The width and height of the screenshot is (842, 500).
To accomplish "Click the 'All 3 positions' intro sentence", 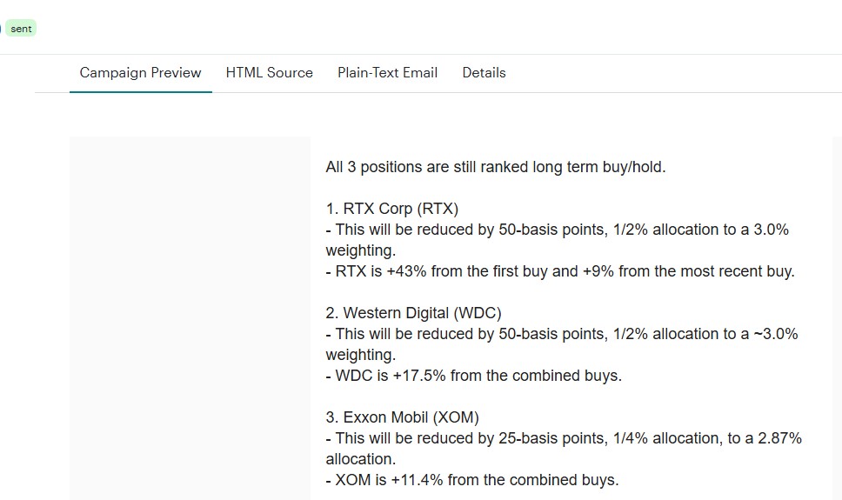I will [x=495, y=167].
